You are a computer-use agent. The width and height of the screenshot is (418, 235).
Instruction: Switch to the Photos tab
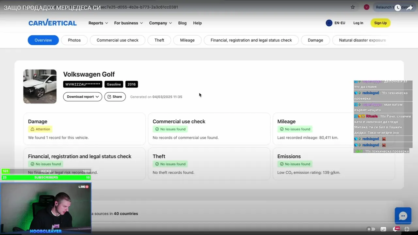pos(74,40)
